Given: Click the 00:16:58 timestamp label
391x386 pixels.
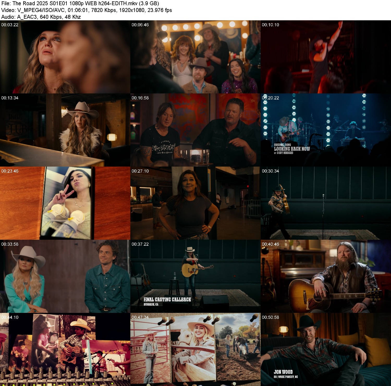Looking at the screenshot, I should pyautogui.click(x=140, y=98).
